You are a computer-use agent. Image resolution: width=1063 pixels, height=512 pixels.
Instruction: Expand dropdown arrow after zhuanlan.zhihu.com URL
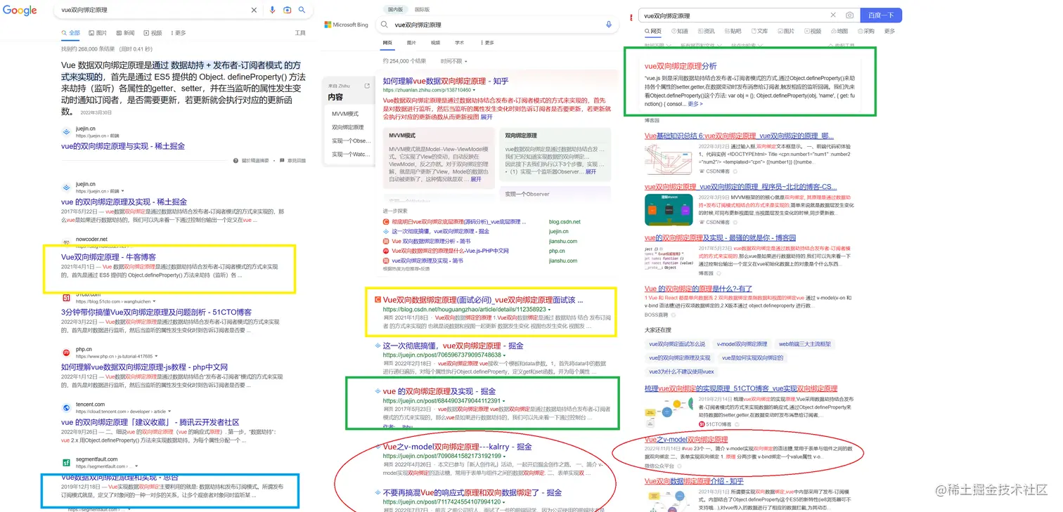474,91
